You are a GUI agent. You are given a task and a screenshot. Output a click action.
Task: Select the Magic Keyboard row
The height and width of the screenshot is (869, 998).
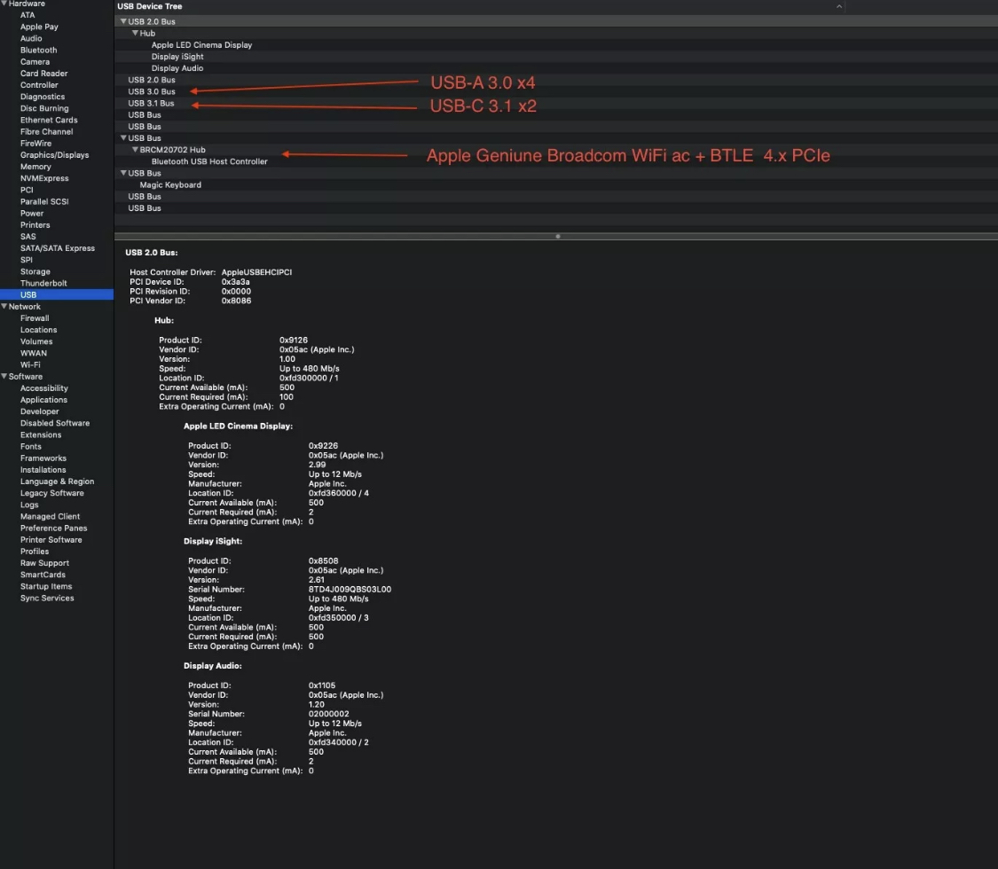[x=555, y=184]
